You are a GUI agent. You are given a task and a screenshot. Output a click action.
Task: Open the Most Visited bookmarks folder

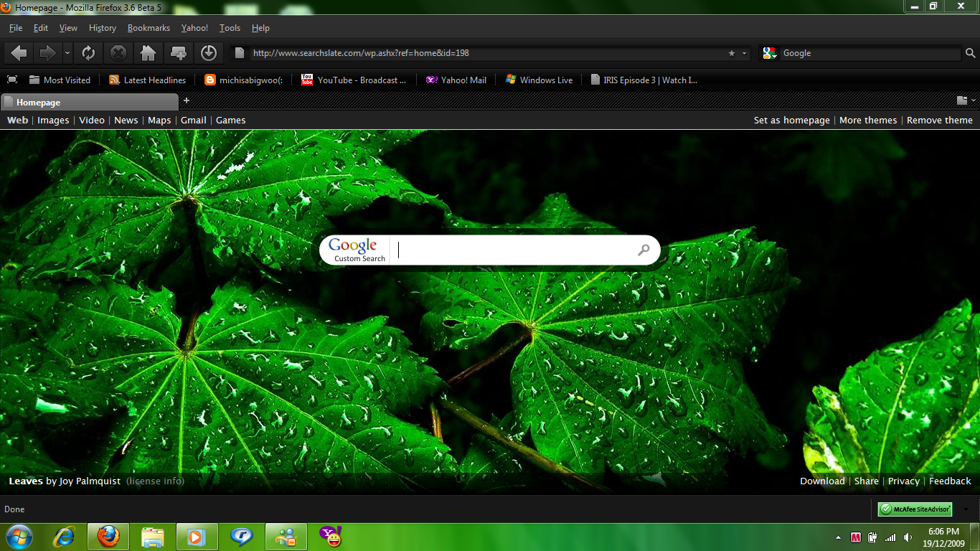[x=60, y=80]
